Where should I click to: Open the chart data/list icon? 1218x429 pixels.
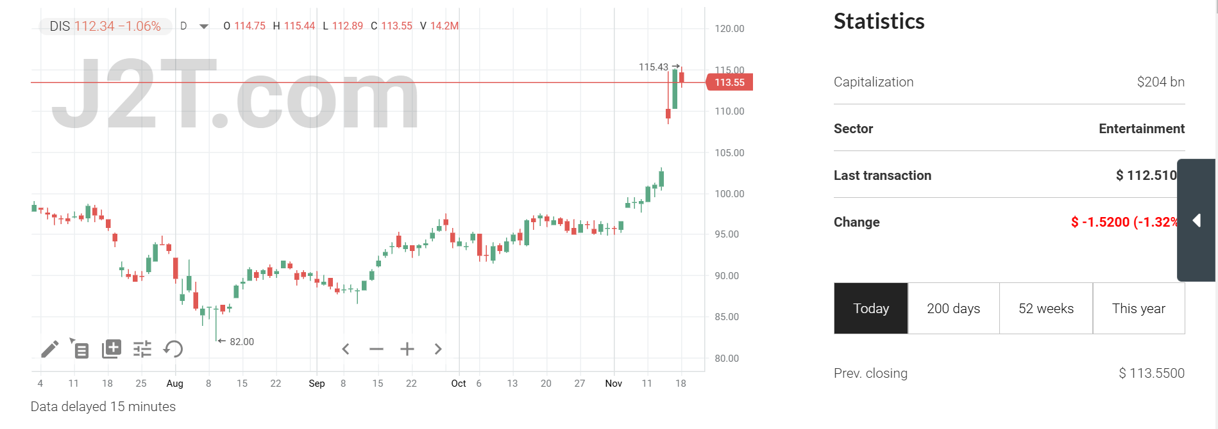(81, 349)
